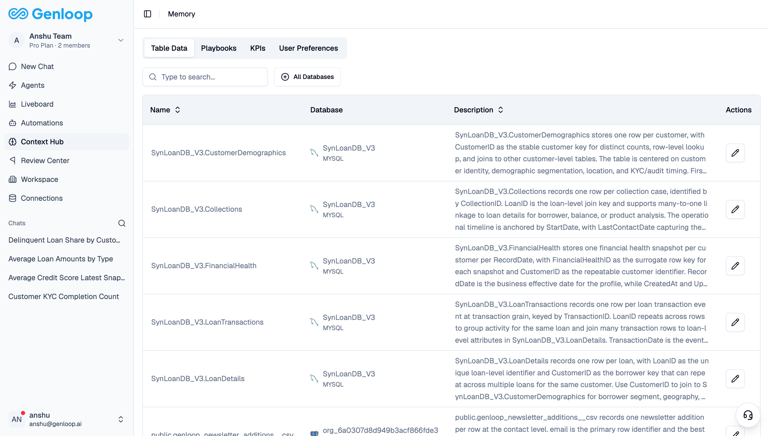This screenshot has width=769, height=436.
Task: Edit the FinancialHealth table entry
Action: [x=735, y=266]
